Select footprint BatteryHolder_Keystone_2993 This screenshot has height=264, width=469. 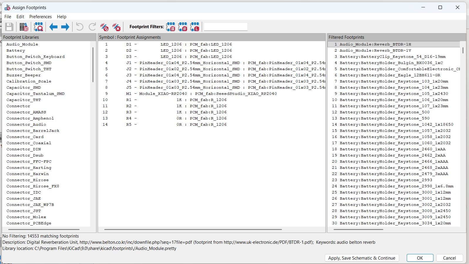tap(394, 180)
